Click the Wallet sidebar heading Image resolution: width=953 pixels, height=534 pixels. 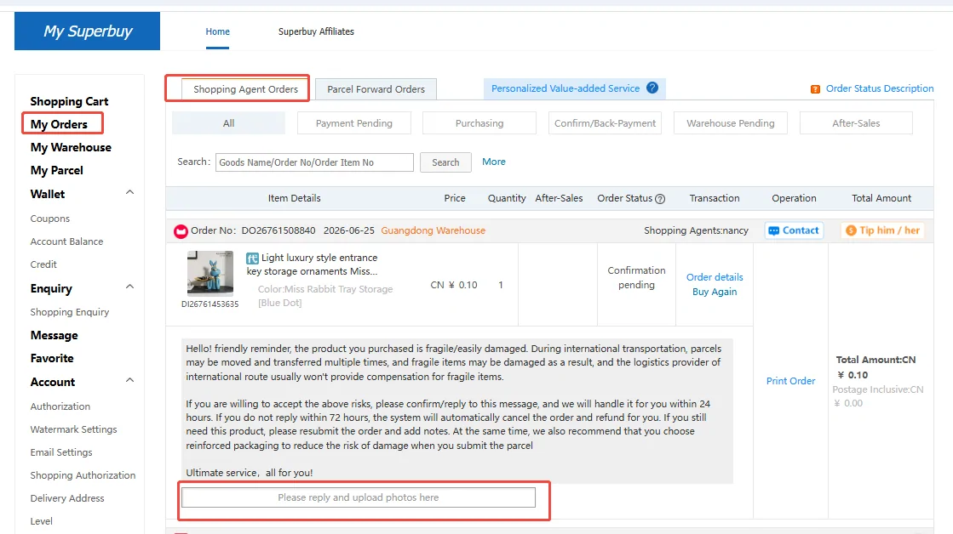(x=48, y=194)
